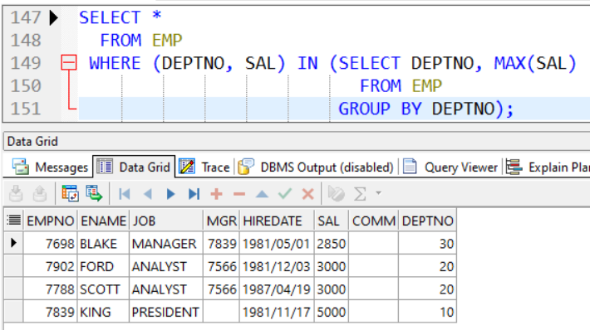Select cell with EMPNO 7788
590x330 pixels.
51,289
